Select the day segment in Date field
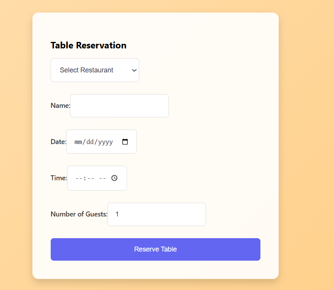 [90, 142]
